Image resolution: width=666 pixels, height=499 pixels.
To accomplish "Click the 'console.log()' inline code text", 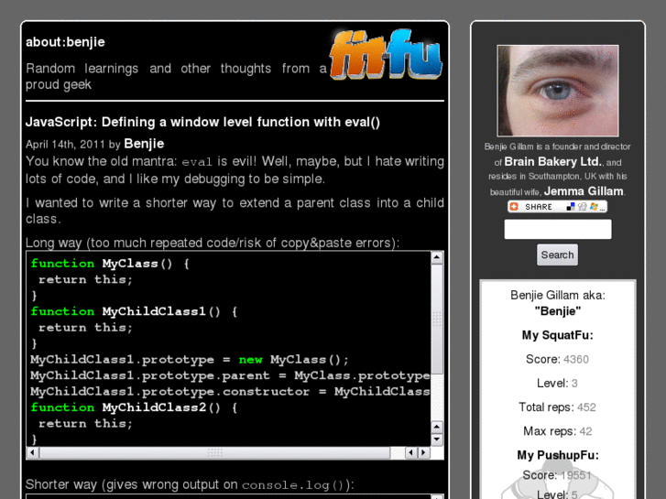I will coord(292,485).
